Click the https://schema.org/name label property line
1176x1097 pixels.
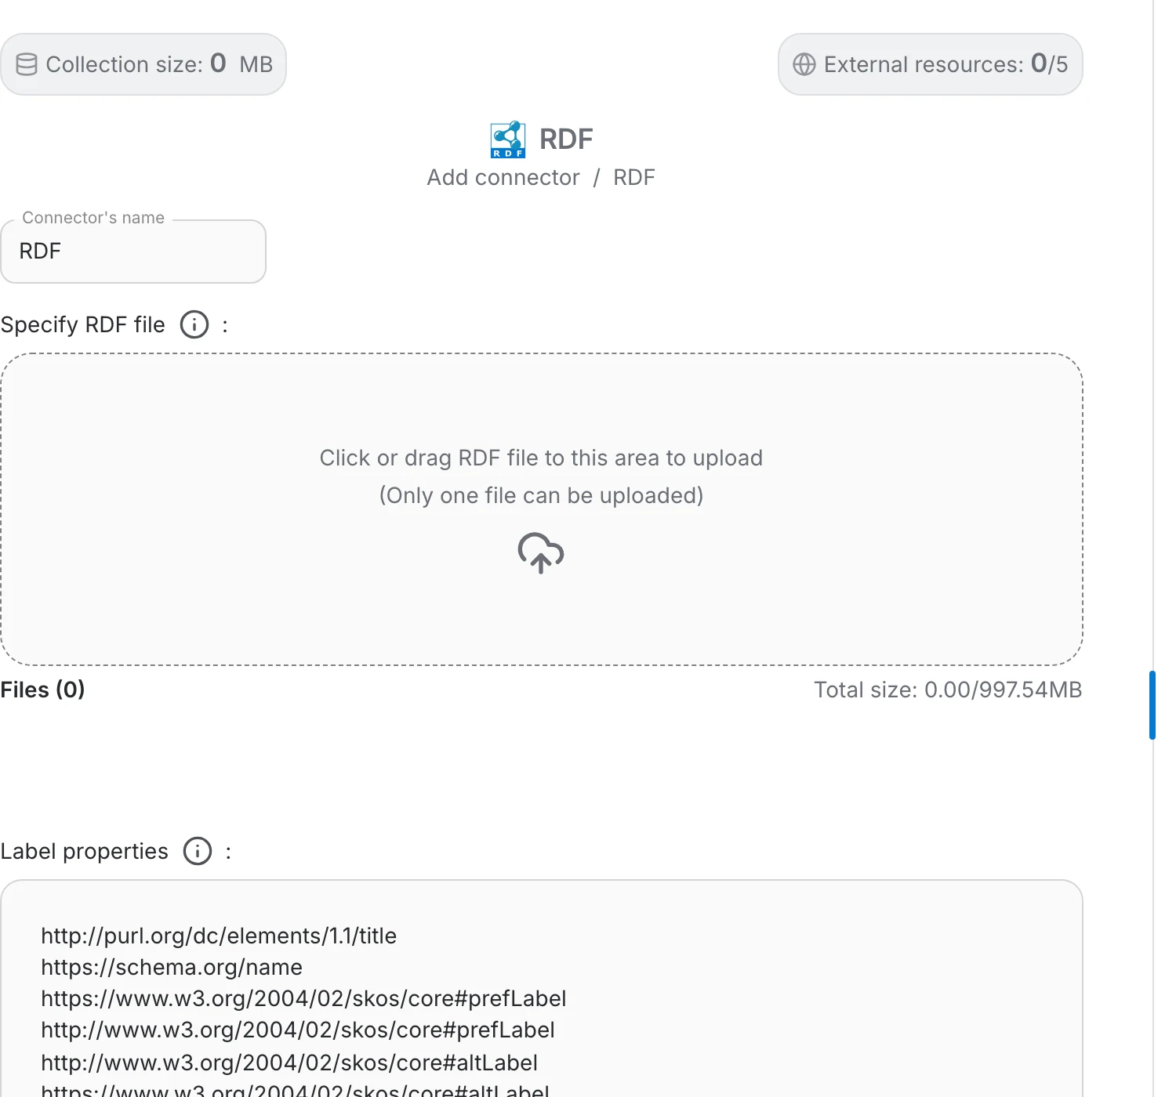[172, 967]
